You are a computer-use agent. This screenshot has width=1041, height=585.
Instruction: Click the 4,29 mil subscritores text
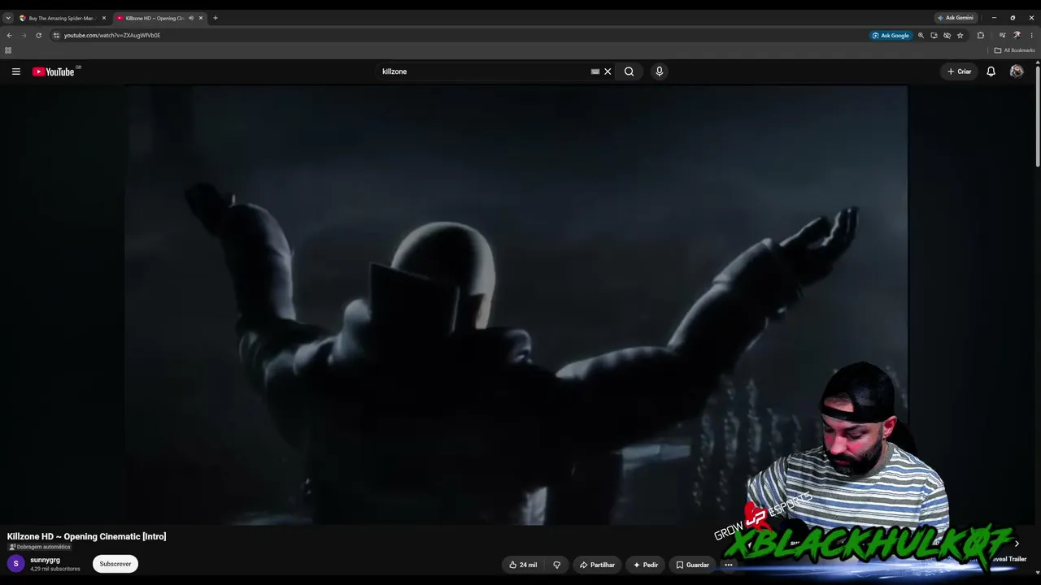pos(55,569)
